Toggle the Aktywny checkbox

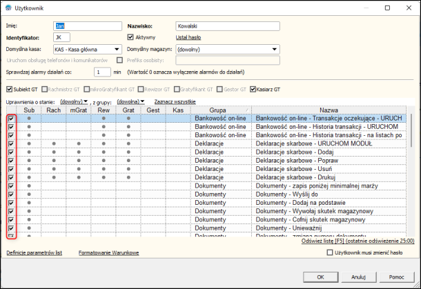coord(131,37)
